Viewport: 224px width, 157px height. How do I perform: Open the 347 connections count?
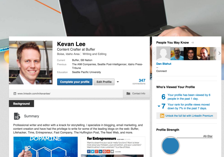[139, 82]
